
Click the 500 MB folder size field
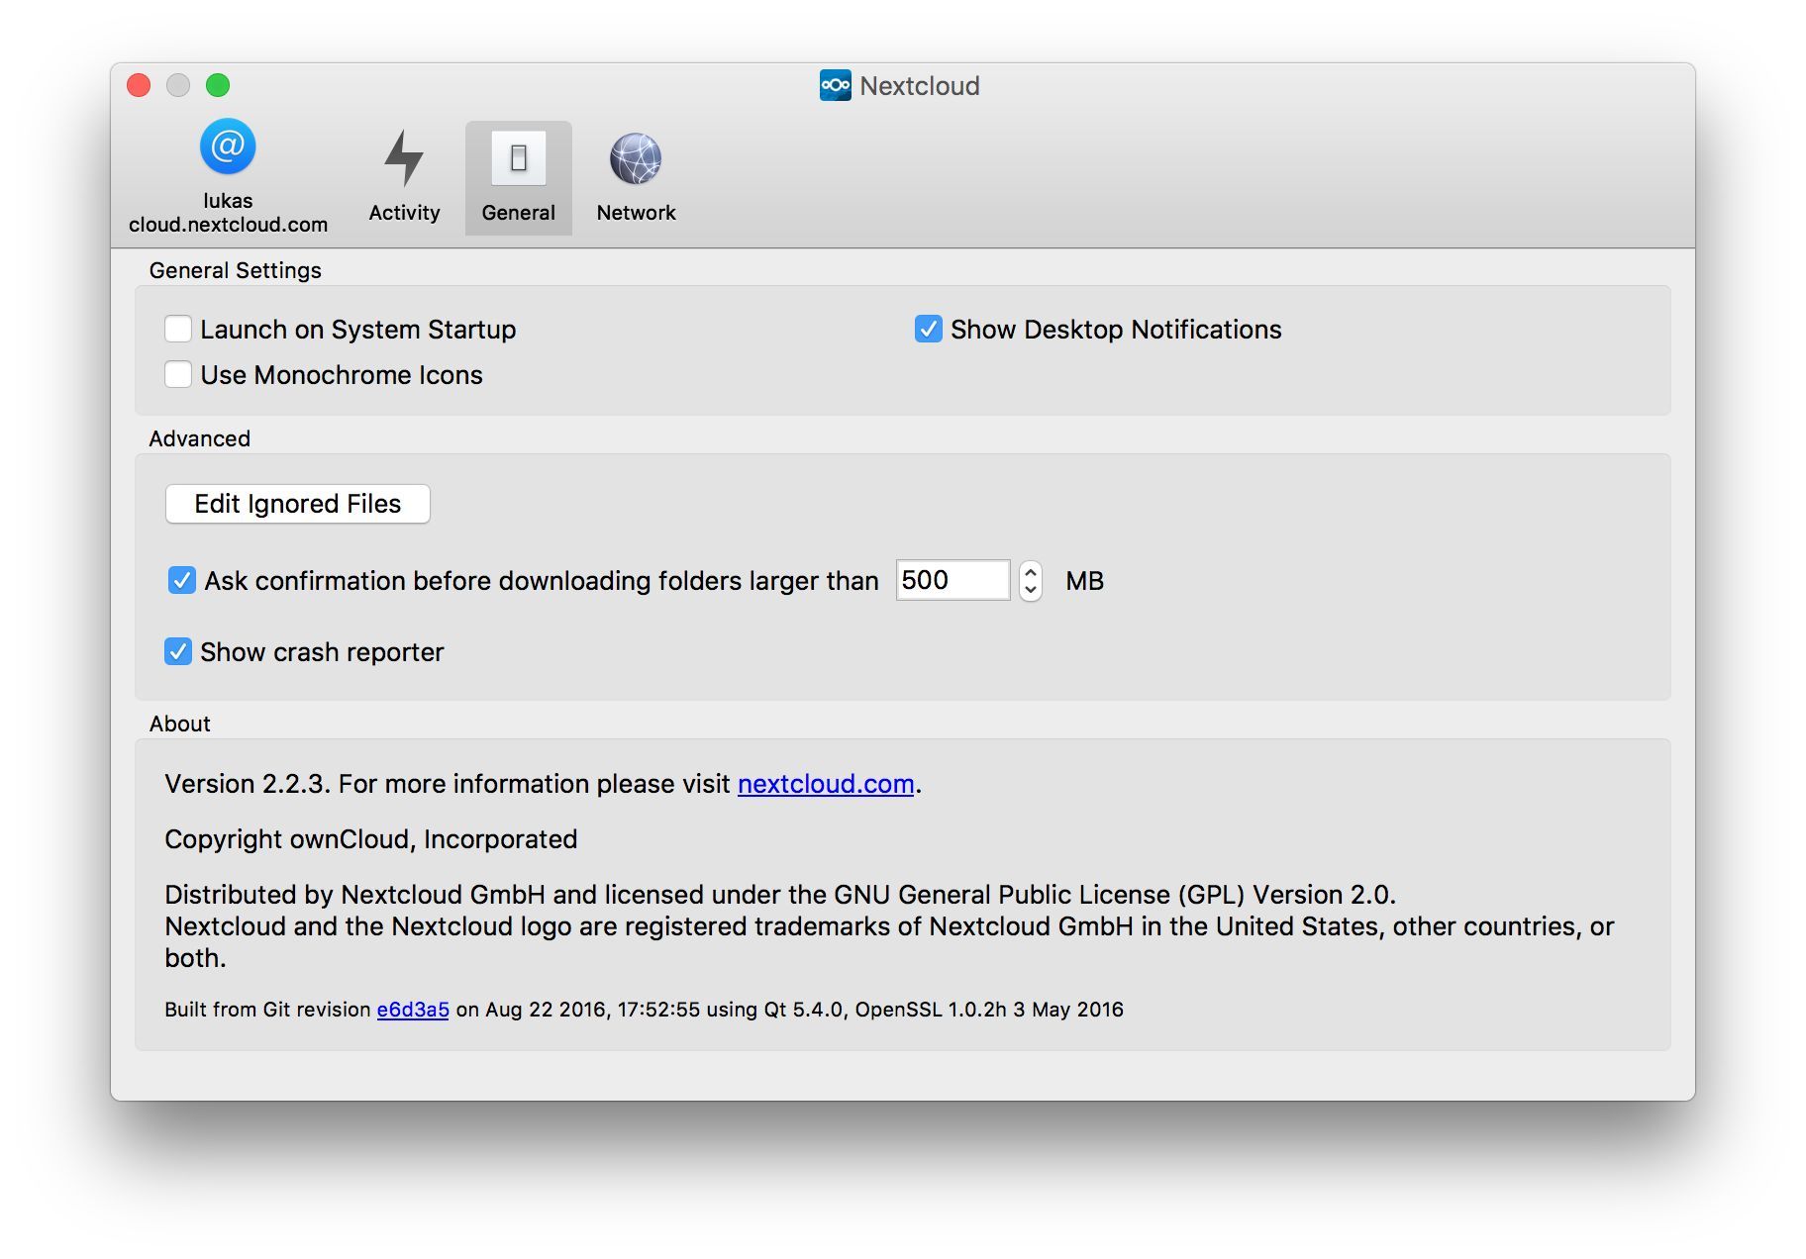952,581
